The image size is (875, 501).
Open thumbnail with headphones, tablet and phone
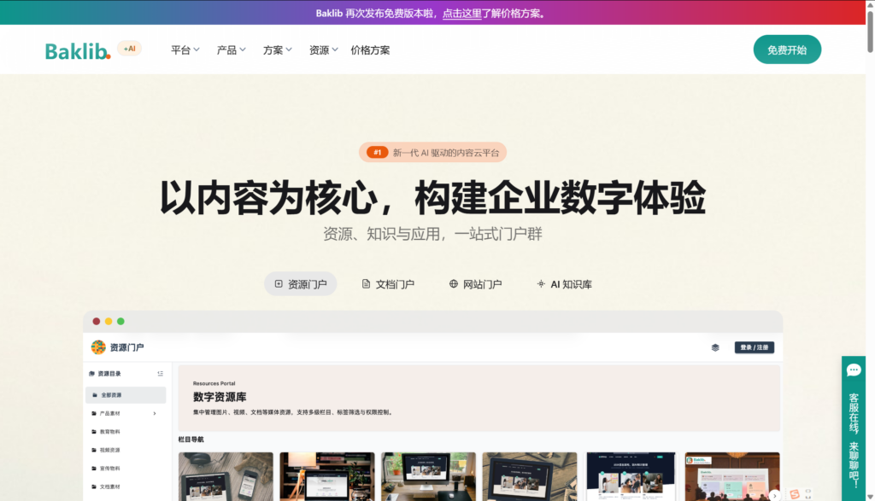click(x=226, y=476)
